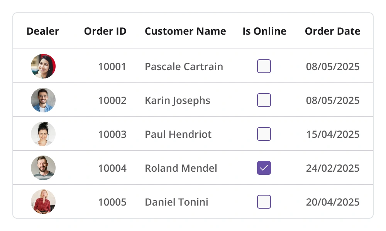The image size is (386, 231).
Task: Enable Daniel Tonini's online checkbox
Action: 264,202
